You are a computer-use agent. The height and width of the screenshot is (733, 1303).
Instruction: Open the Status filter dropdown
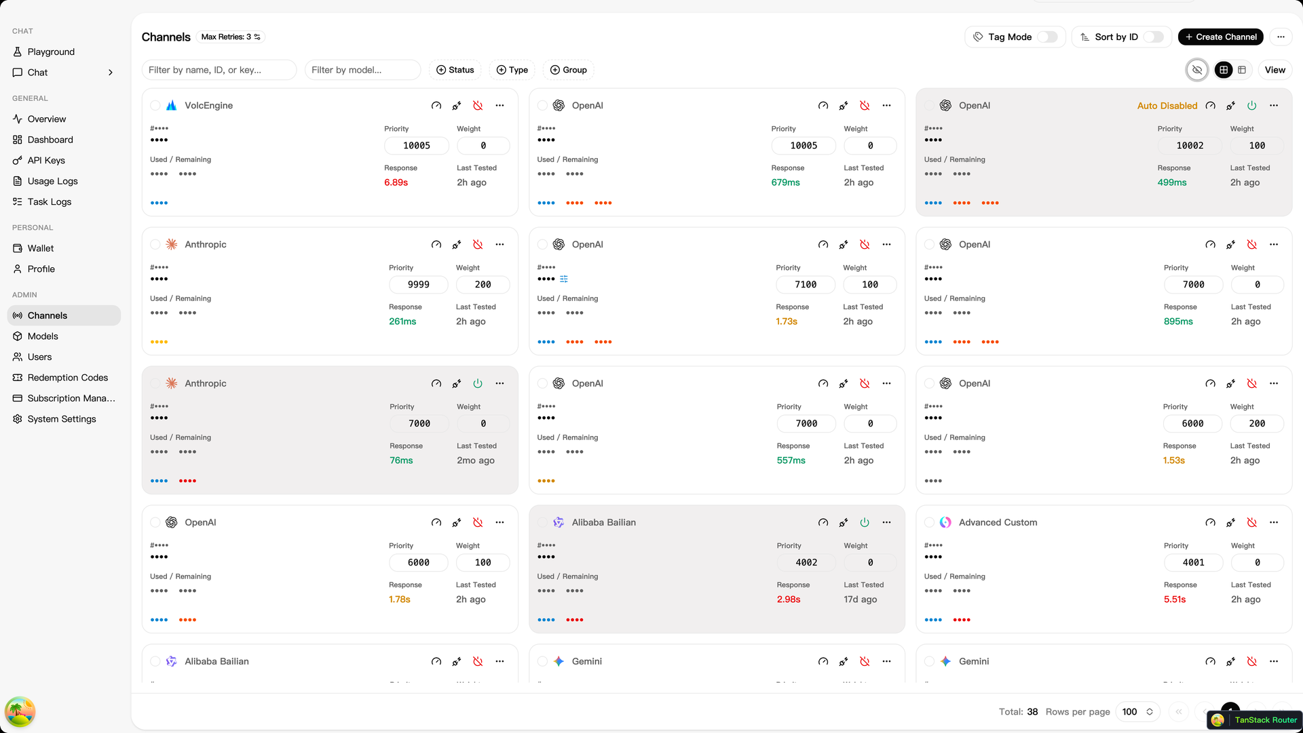pos(455,70)
